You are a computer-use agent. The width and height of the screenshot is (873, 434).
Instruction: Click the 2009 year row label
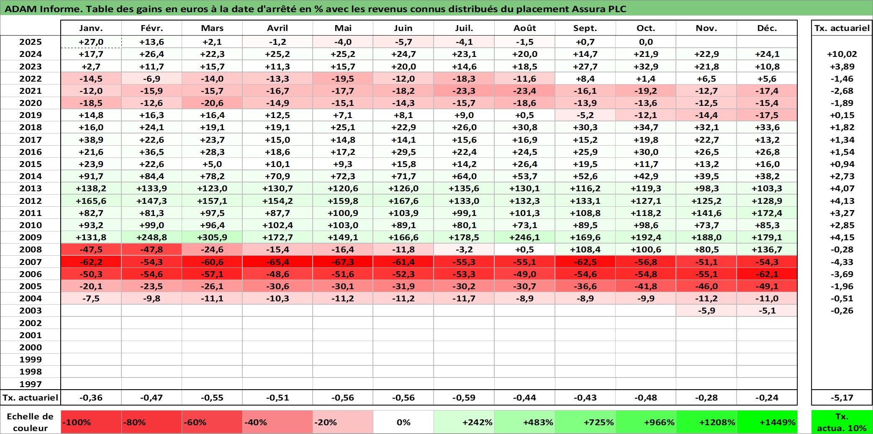[31, 237]
